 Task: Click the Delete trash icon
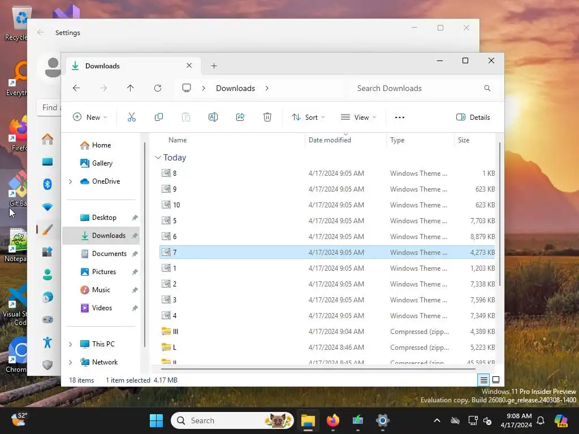[x=267, y=118]
